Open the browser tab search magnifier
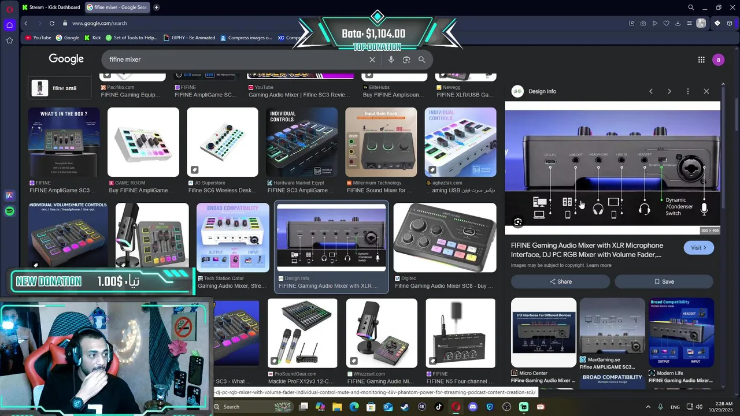Screen dimensions: 740x416 tap(691, 8)
